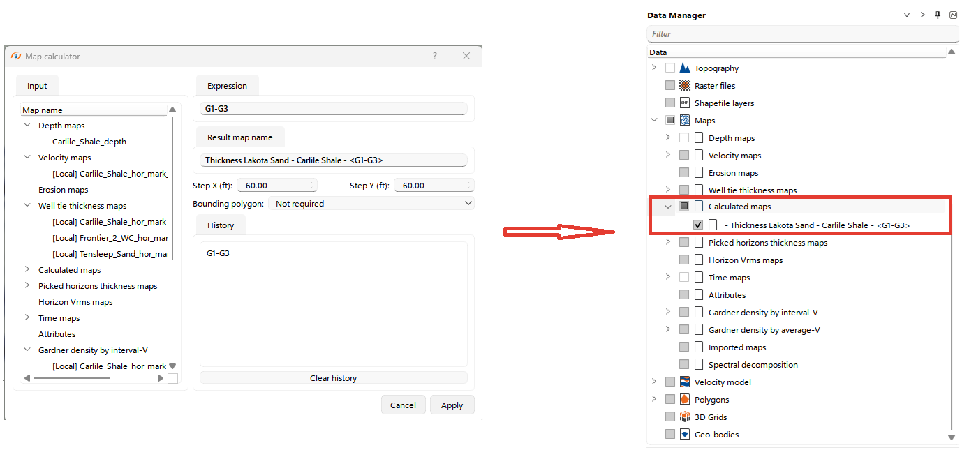Click the Data column header in Data Manager

(797, 52)
